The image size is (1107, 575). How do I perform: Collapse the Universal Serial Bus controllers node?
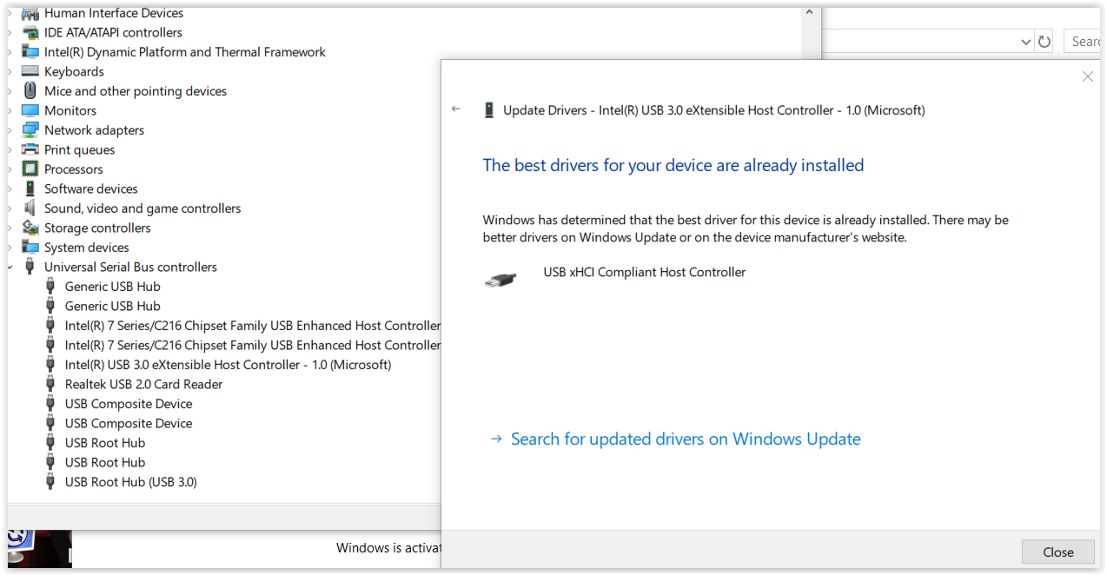(x=10, y=267)
